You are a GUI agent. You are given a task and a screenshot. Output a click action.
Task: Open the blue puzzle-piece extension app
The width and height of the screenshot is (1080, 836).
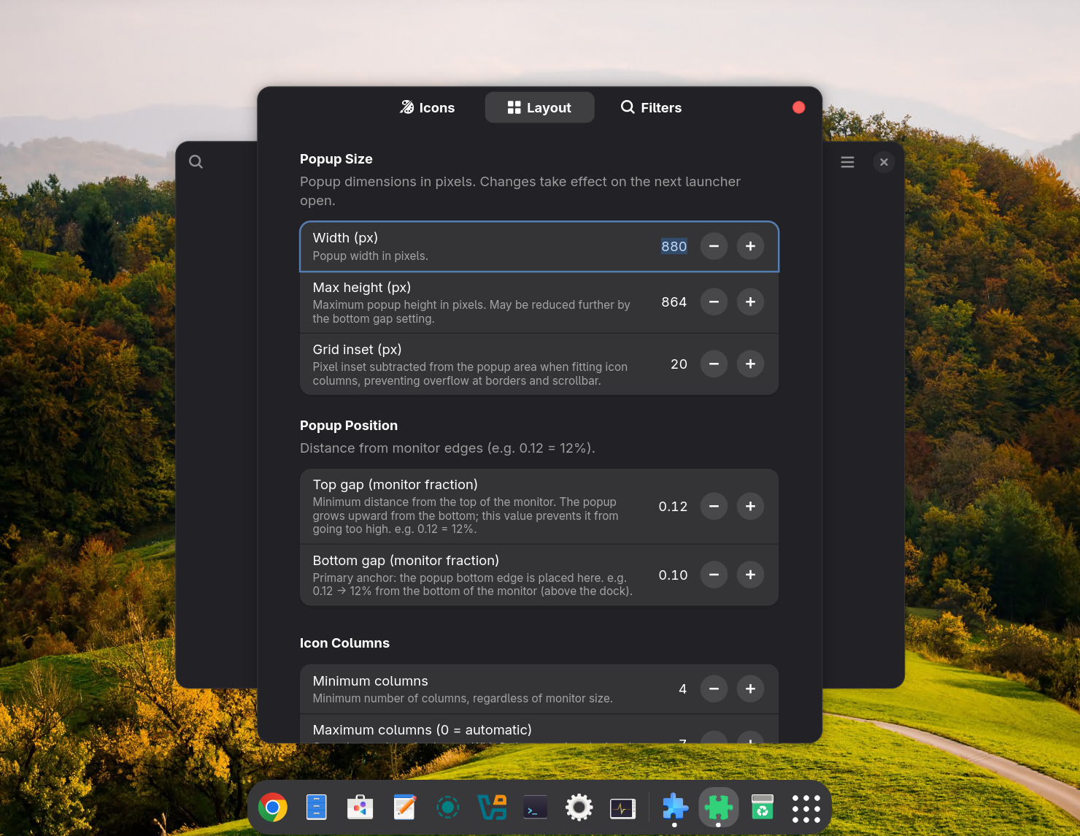click(x=674, y=808)
